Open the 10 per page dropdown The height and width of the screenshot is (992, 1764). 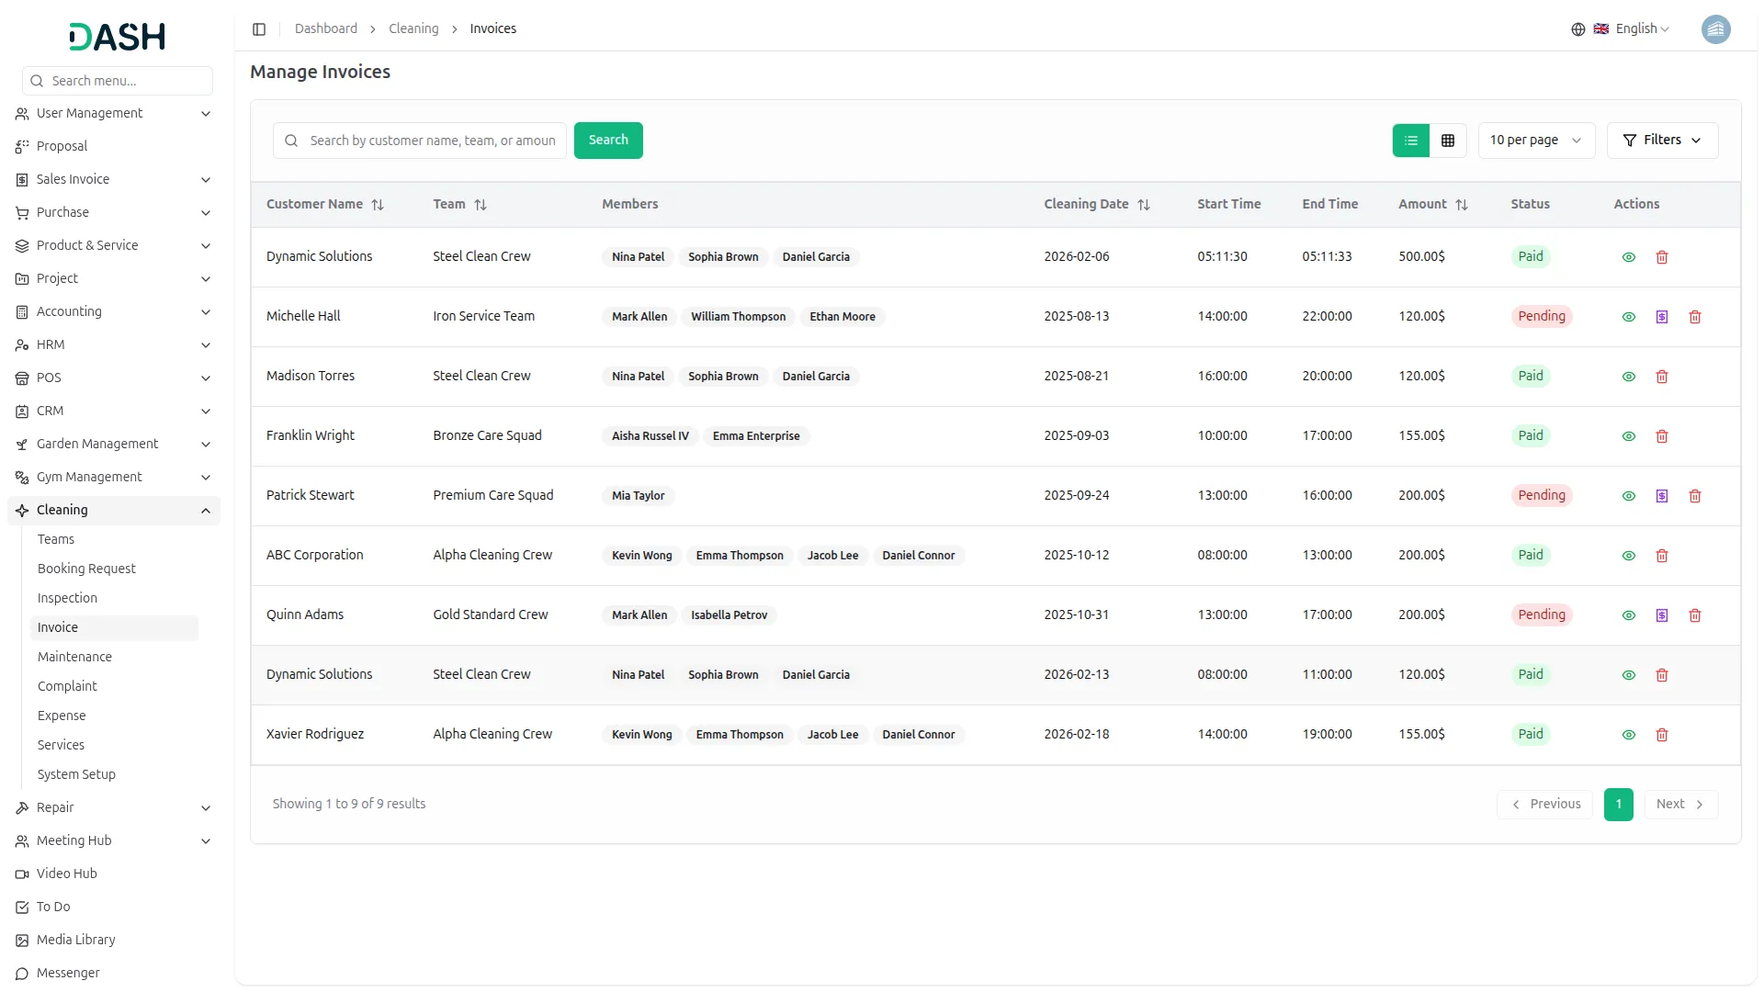[1536, 141]
